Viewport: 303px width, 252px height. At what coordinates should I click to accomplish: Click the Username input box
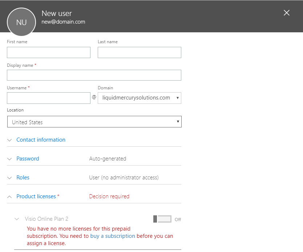coord(49,98)
